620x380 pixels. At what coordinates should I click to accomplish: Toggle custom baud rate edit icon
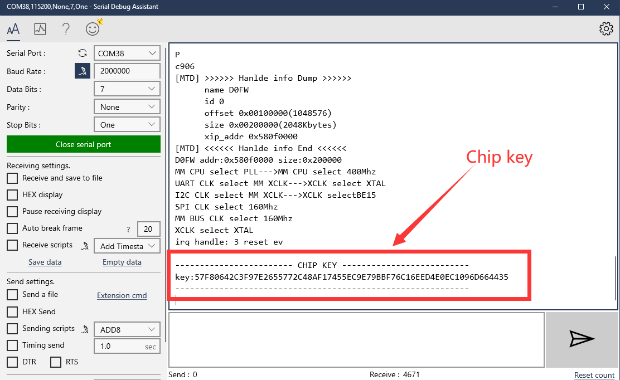(83, 71)
